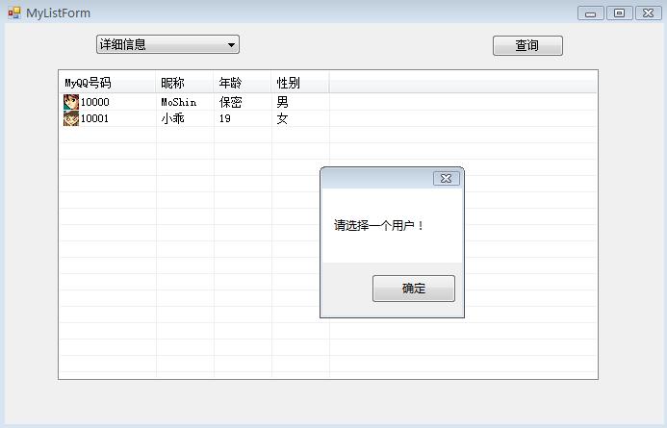Image resolution: width=667 pixels, height=428 pixels.
Task: Click the 性别 column header
Action: (x=300, y=83)
